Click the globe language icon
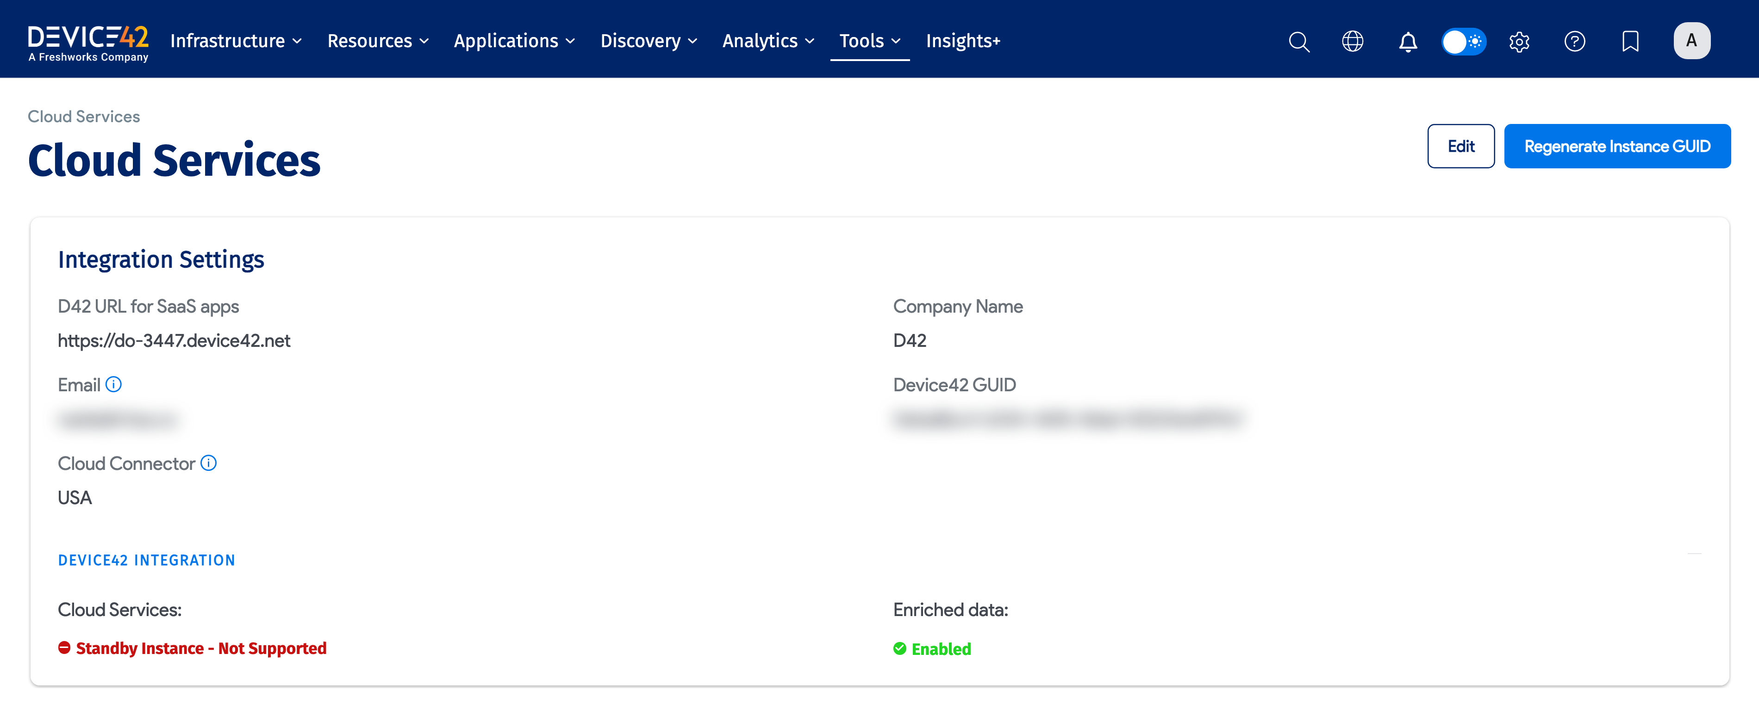This screenshot has height=703, width=1759. click(x=1353, y=42)
